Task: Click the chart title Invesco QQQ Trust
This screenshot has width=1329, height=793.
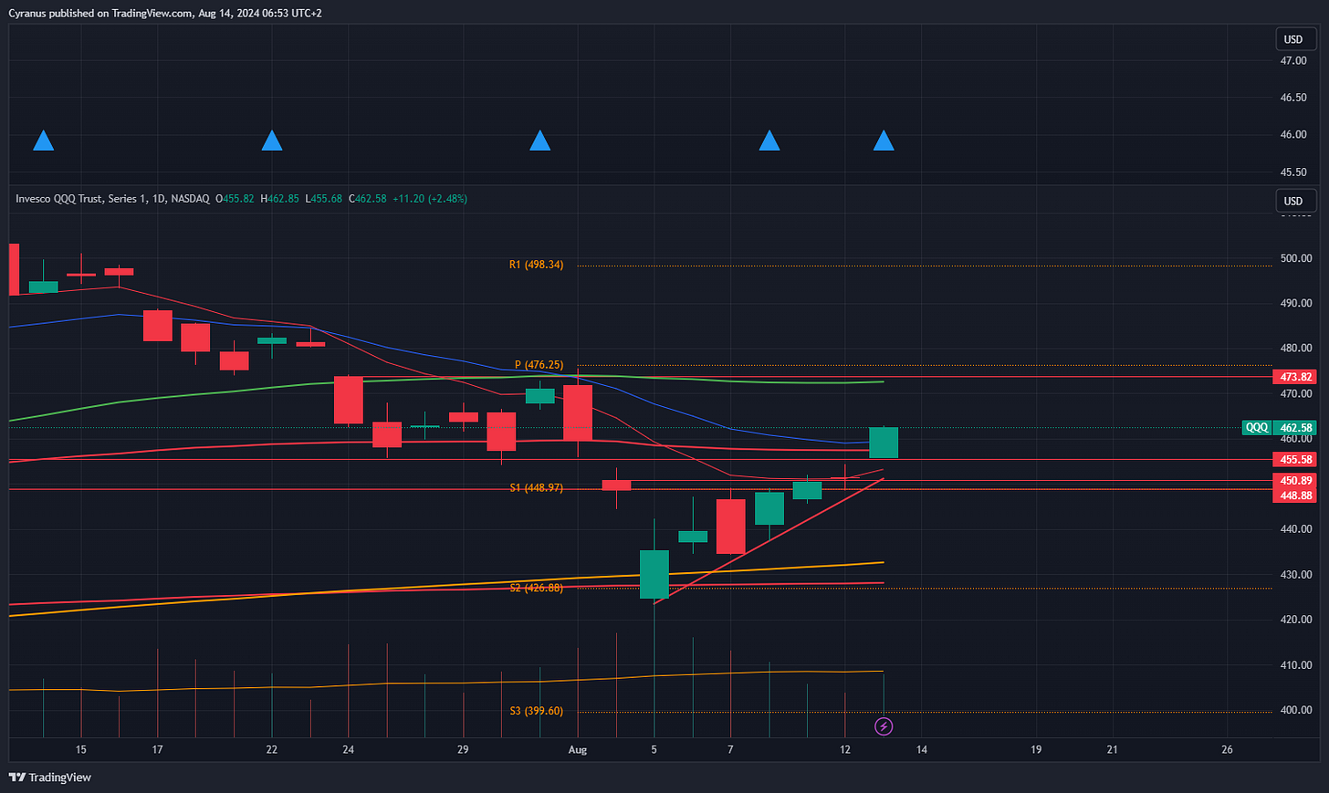Action: [x=112, y=198]
